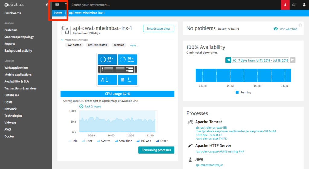Click the Java process icon
The height and width of the screenshot is (169, 309).
pos(190,159)
